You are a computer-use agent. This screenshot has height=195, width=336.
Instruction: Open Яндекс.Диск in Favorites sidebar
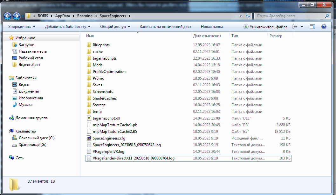(x=29, y=65)
